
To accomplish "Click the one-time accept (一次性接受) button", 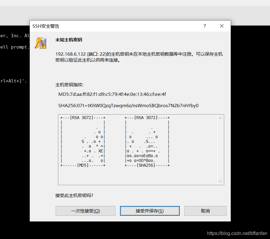I will (x=85, y=211).
